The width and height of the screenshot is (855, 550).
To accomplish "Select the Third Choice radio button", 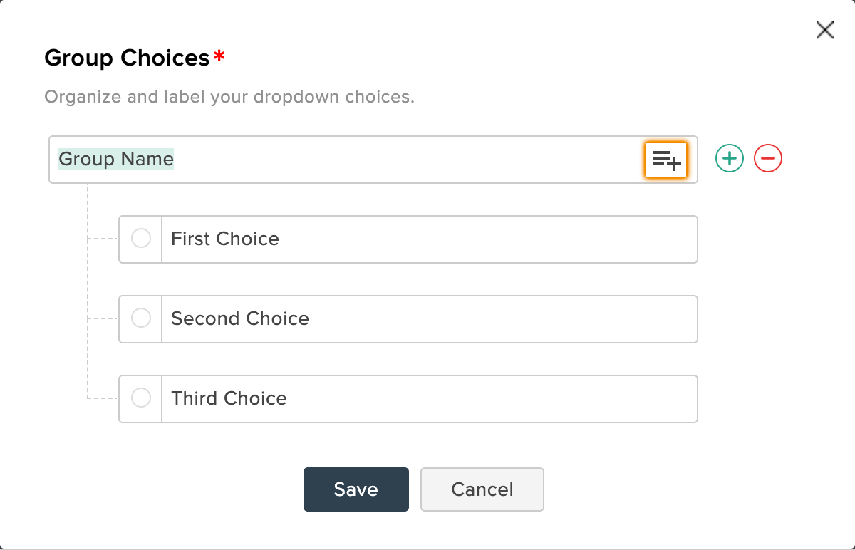I will 141,398.
